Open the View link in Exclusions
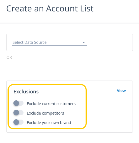 pos(121,91)
